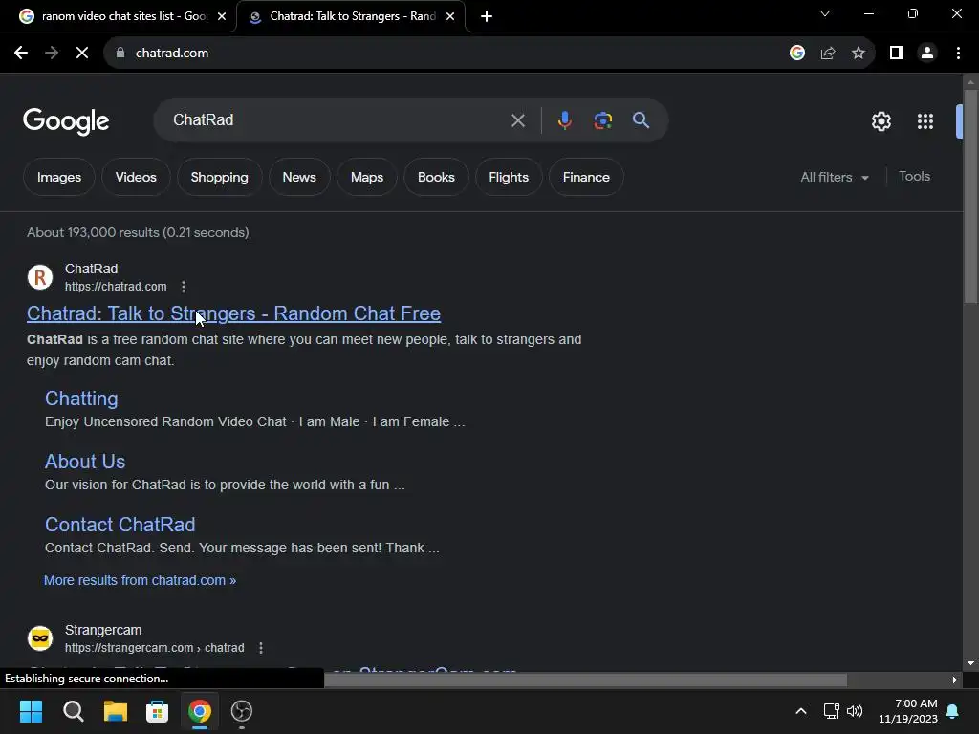Click the Strangercam site favicon
The width and height of the screenshot is (979, 734).
pyautogui.click(x=40, y=638)
